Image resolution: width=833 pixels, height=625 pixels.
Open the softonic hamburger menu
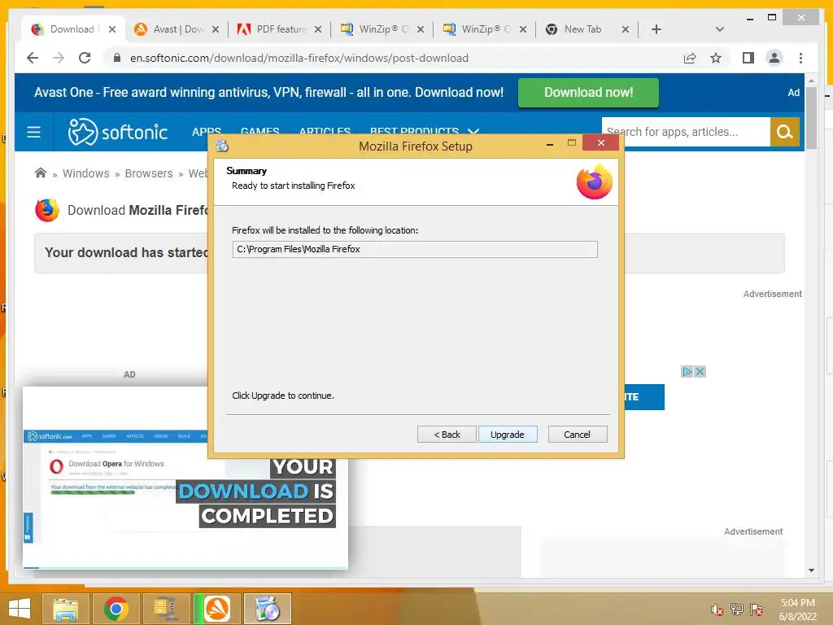[33, 132]
